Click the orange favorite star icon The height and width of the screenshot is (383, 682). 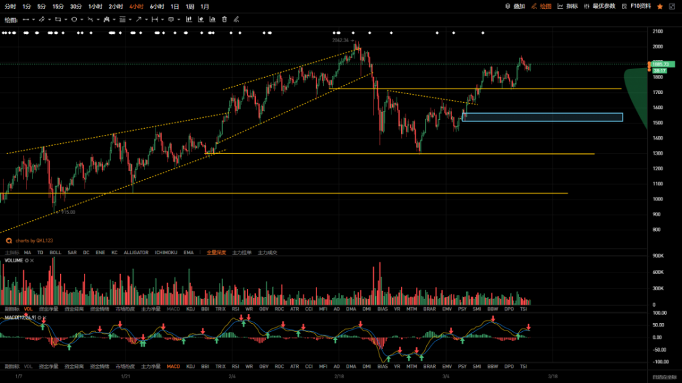659,6
